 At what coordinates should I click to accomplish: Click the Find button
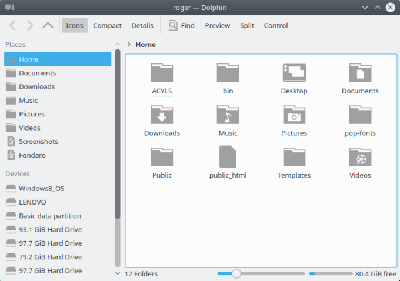[x=182, y=25]
